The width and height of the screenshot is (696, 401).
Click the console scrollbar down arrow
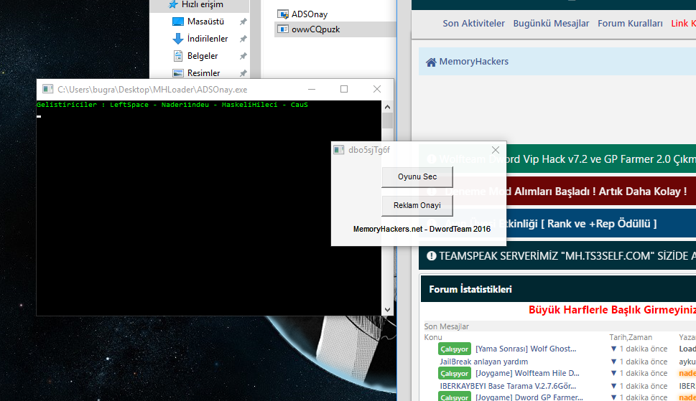(x=387, y=310)
